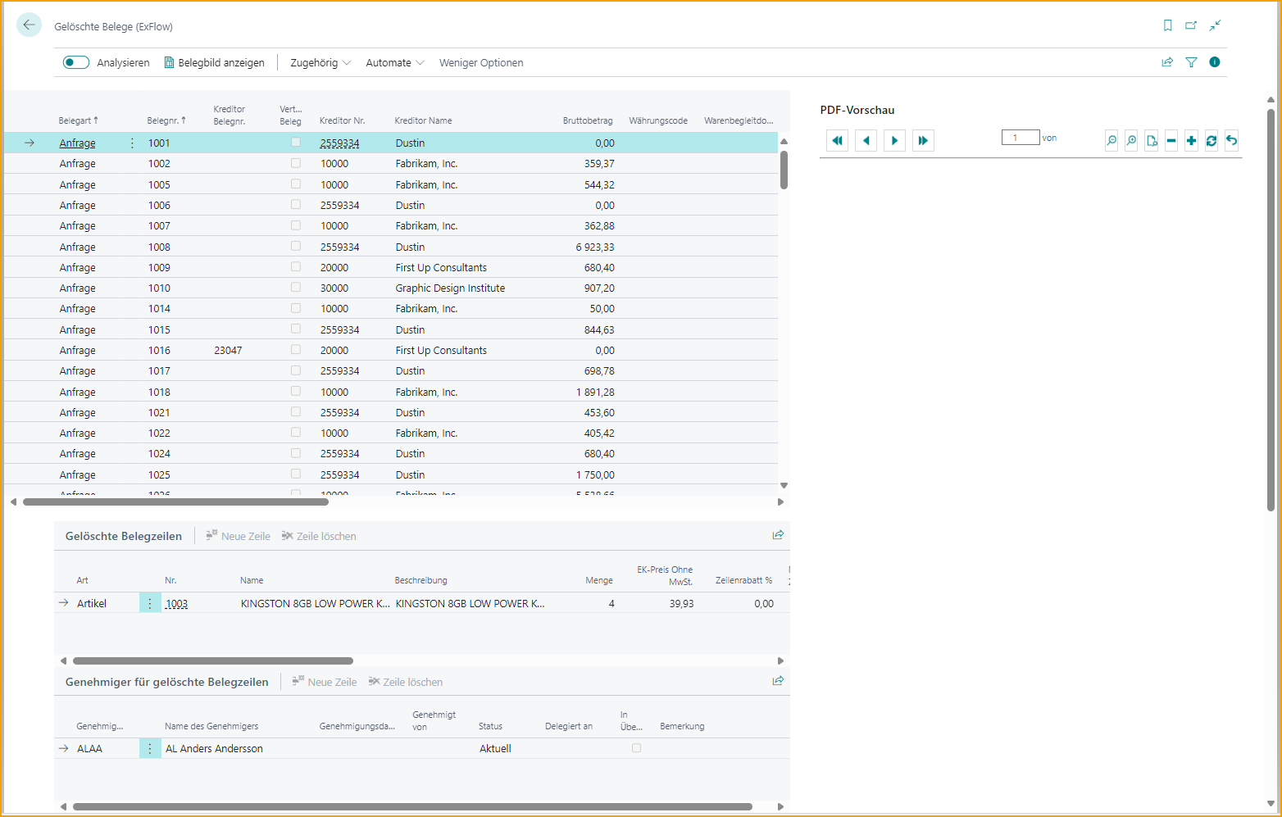Check Vert. Beleg box for row 1001
Image resolution: width=1282 pixels, height=817 pixels.
tap(296, 142)
